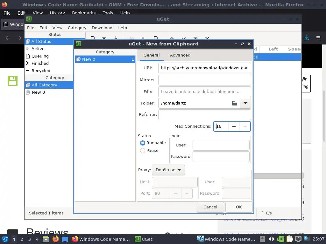Switch to workspace 2 in the pager
The width and height of the screenshot is (326, 244).
(22, 239)
